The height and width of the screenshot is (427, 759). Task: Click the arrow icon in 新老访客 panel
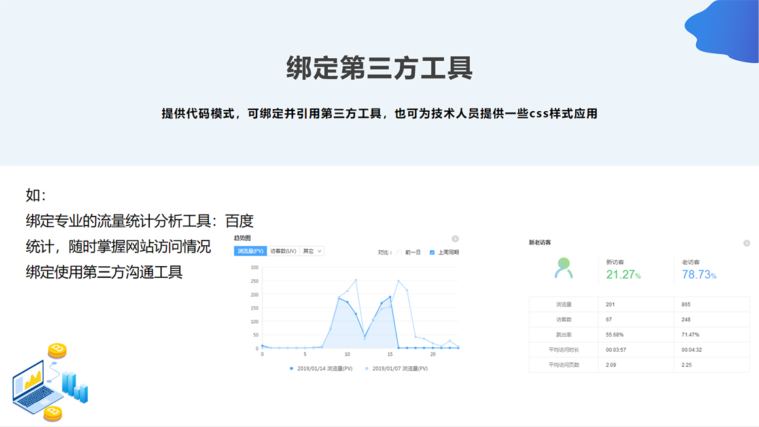coord(747,243)
